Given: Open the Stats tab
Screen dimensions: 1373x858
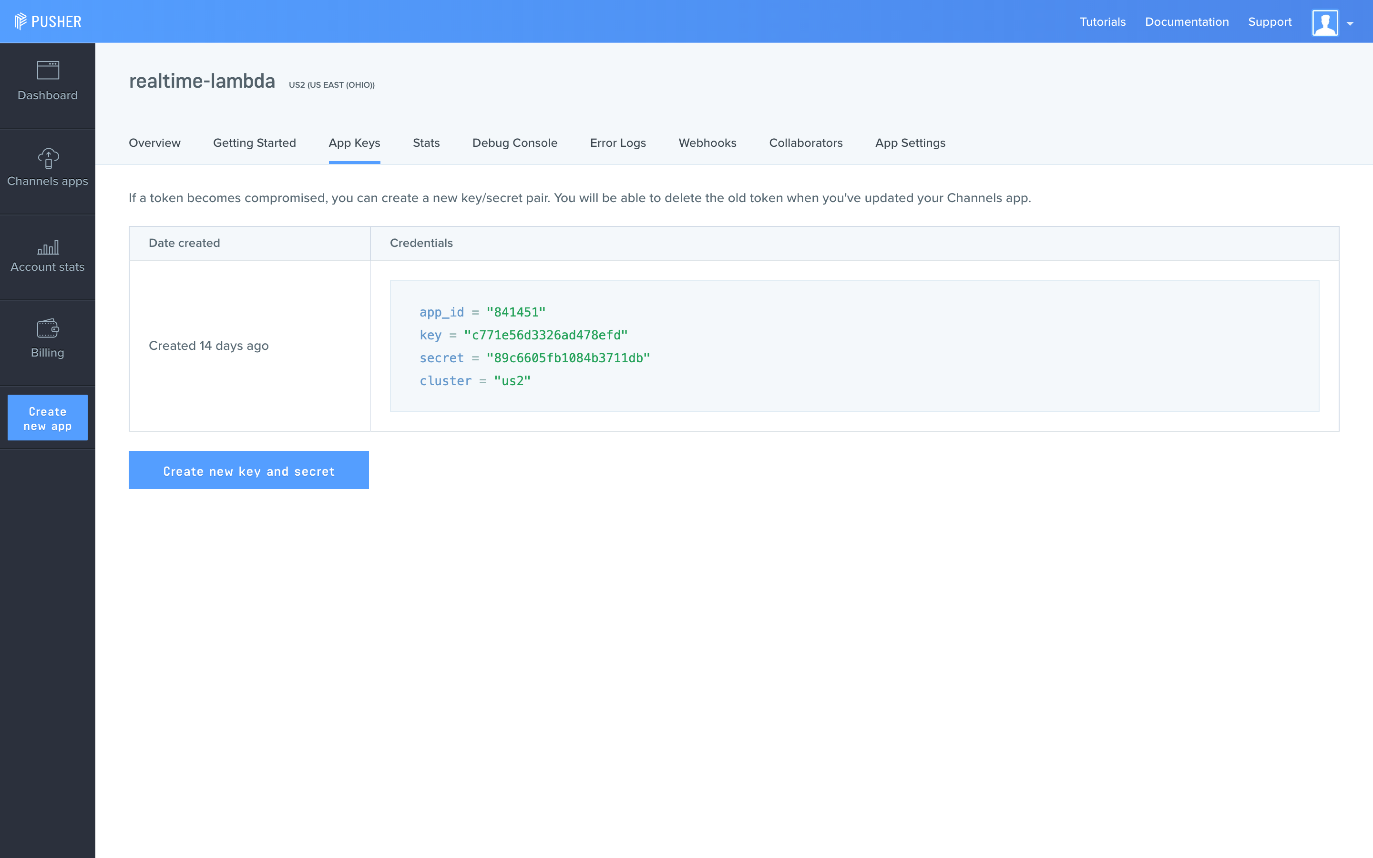Looking at the screenshot, I should click(426, 143).
